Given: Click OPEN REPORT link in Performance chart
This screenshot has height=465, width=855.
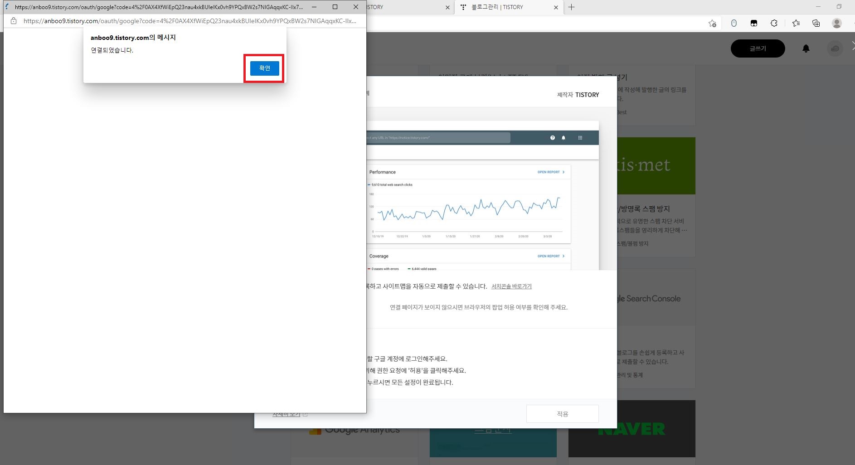Looking at the screenshot, I should coord(551,172).
